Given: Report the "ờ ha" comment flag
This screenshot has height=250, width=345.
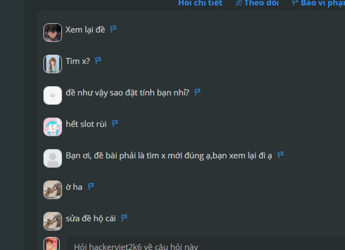Looking at the screenshot, I should click(x=91, y=186).
